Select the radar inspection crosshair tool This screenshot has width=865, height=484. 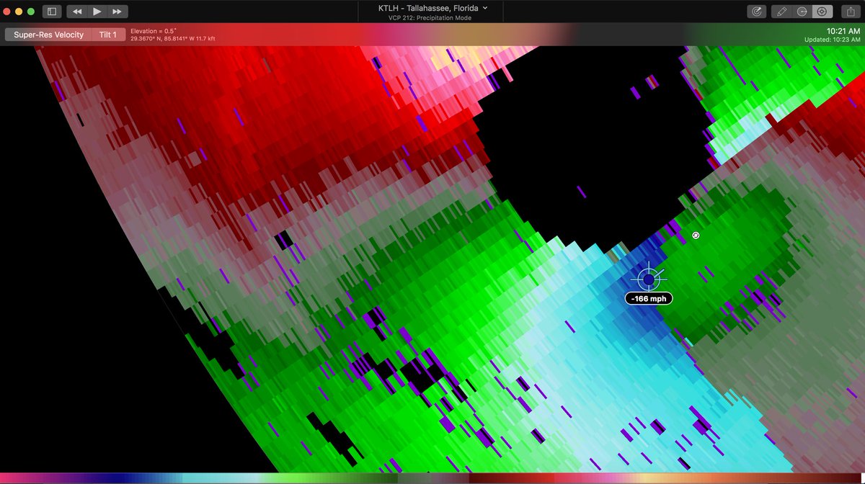[x=822, y=12]
